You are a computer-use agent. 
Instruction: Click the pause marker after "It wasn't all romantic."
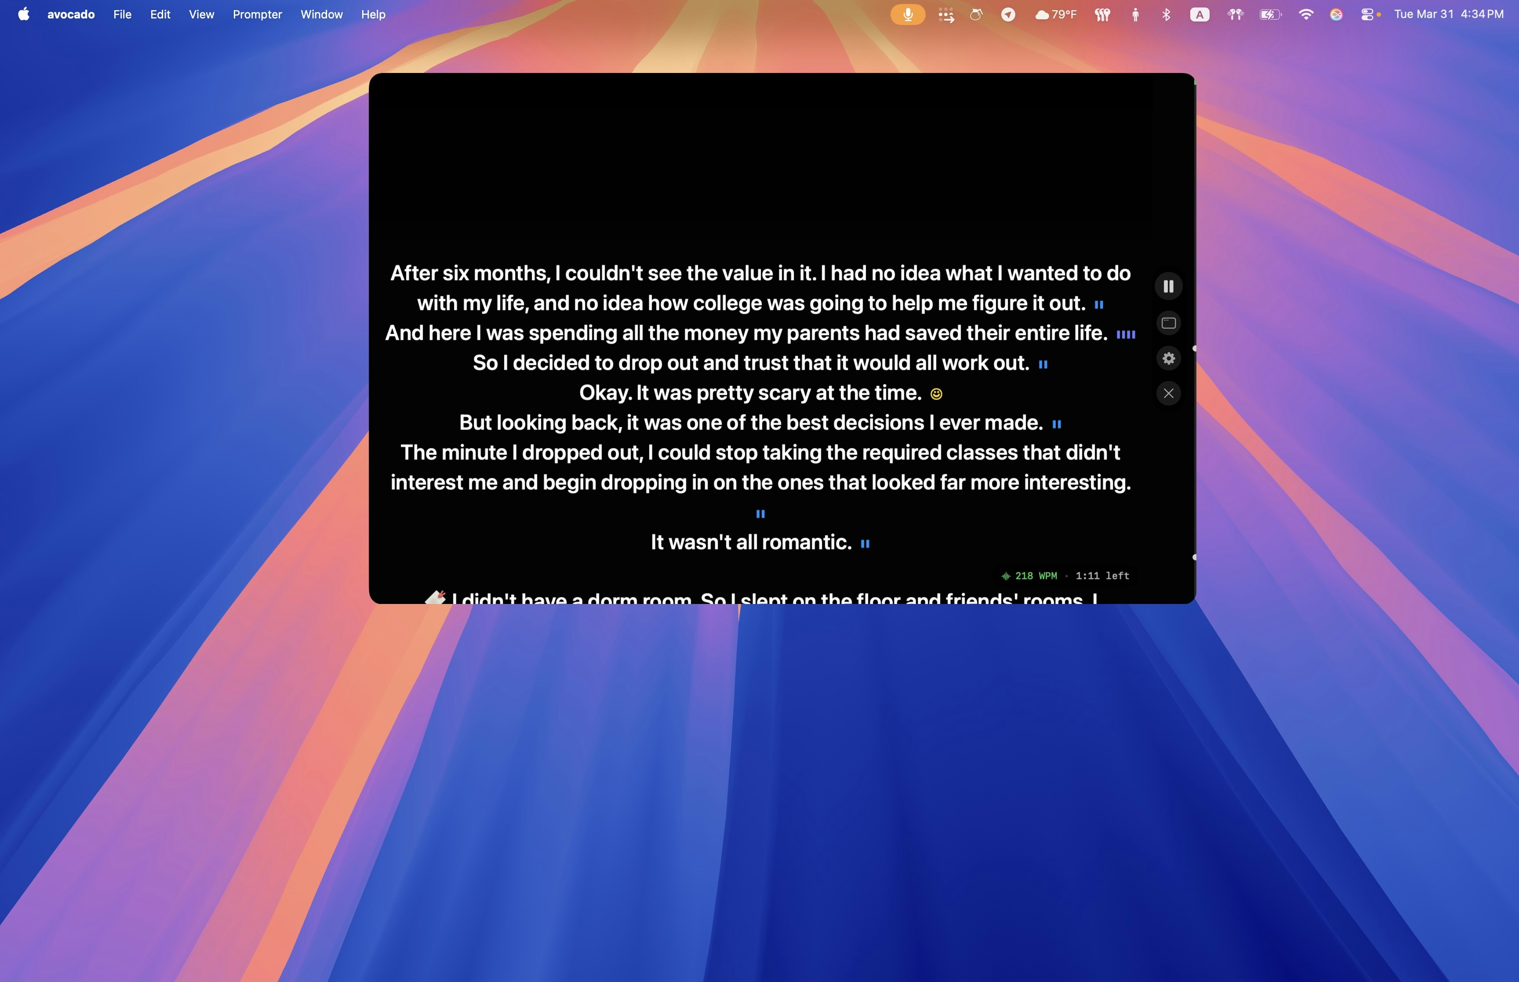coord(865,543)
